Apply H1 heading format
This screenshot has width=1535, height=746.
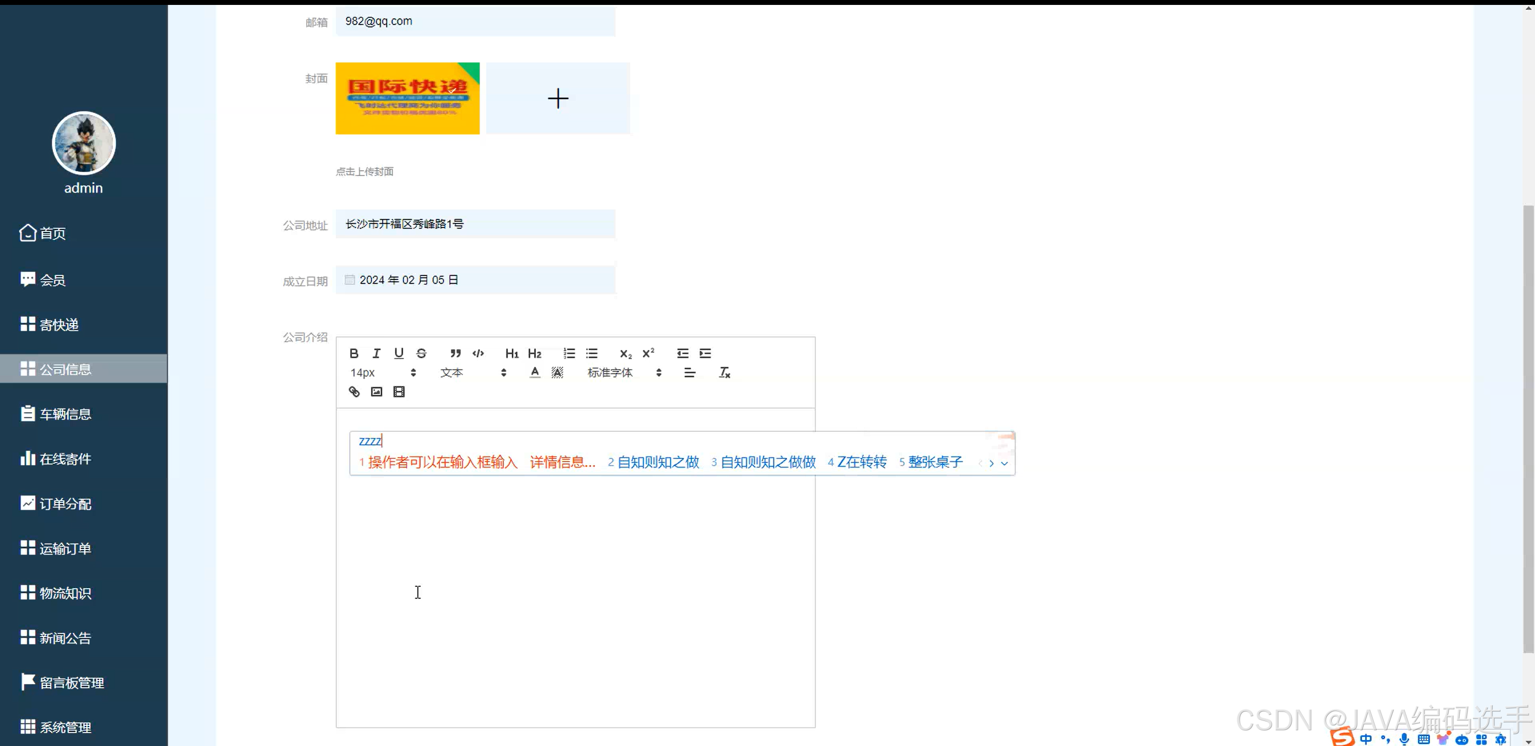[x=511, y=353]
